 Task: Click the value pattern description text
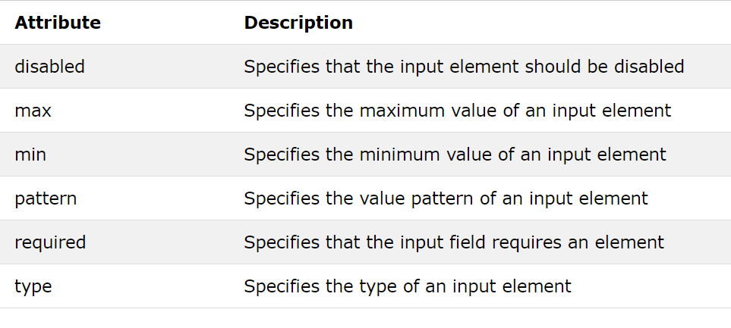tap(446, 198)
